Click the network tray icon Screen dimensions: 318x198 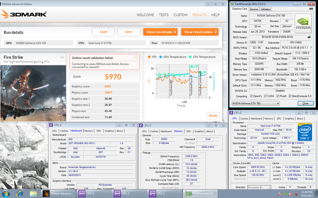pyautogui.click(x=296, y=194)
